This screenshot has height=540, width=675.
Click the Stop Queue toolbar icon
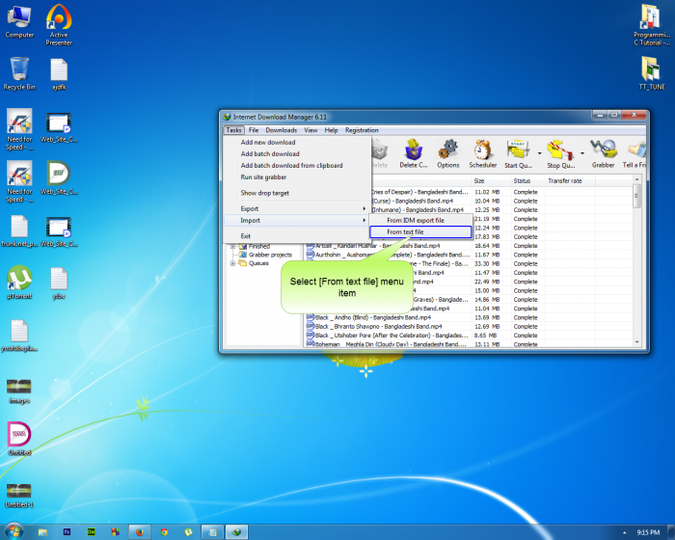point(560,151)
